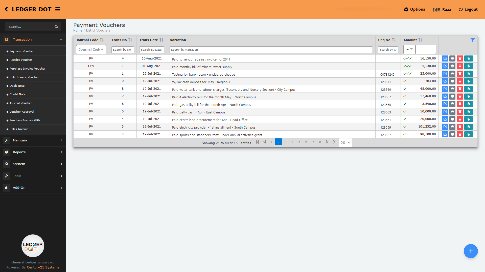
Task: Expand the Reports menu section
Action: (x=33, y=152)
